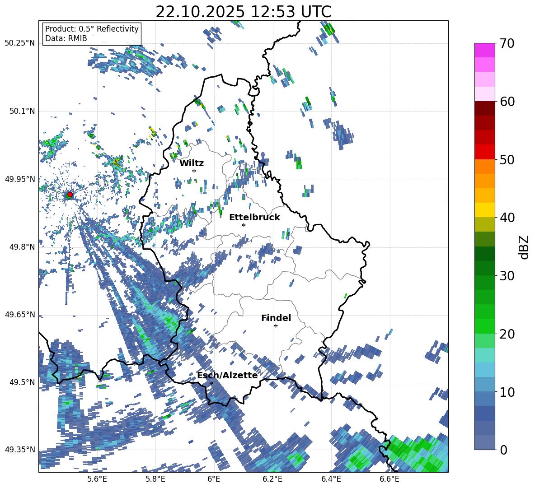This screenshot has width=535, height=488.
Task: Click the 10 colorbar tick label
Action: [x=507, y=392]
